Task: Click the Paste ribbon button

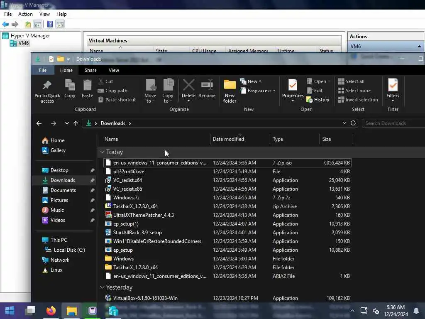Action: point(87,88)
